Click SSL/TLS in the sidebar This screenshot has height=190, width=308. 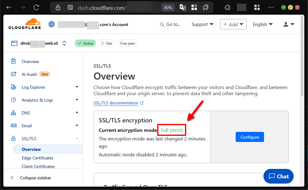[29, 139]
